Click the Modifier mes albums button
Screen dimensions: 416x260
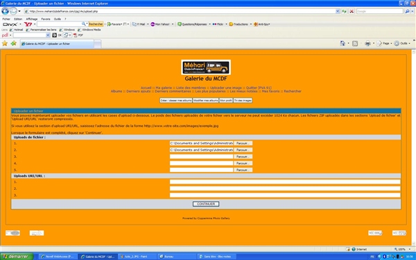click(x=206, y=101)
